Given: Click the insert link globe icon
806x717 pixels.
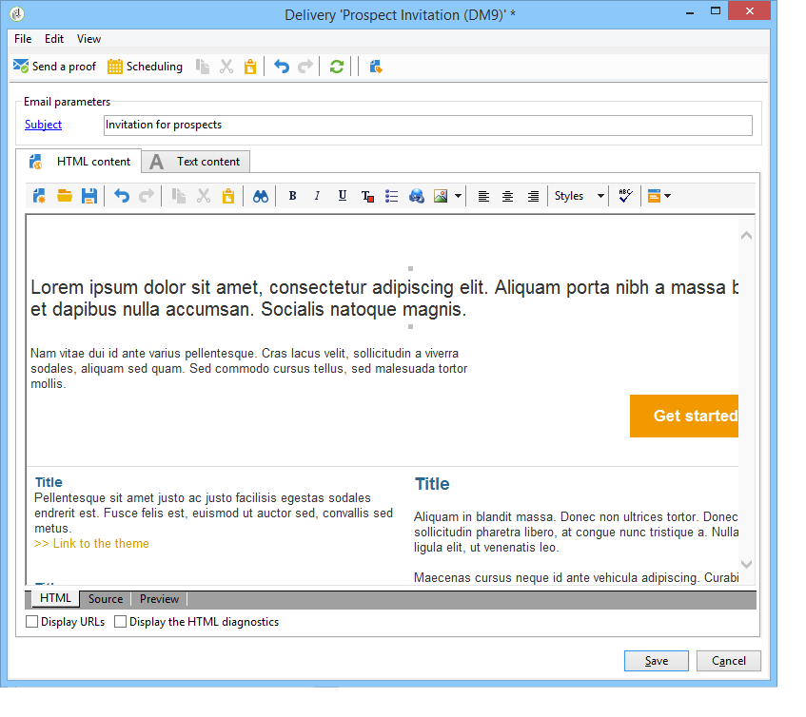Looking at the screenshot, I should coord(417,196).
